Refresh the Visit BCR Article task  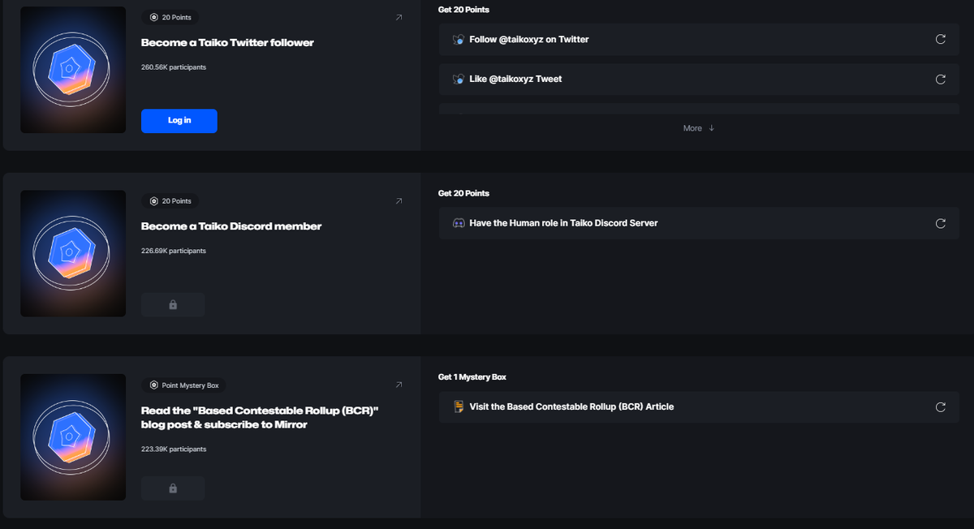click(941, 407)
